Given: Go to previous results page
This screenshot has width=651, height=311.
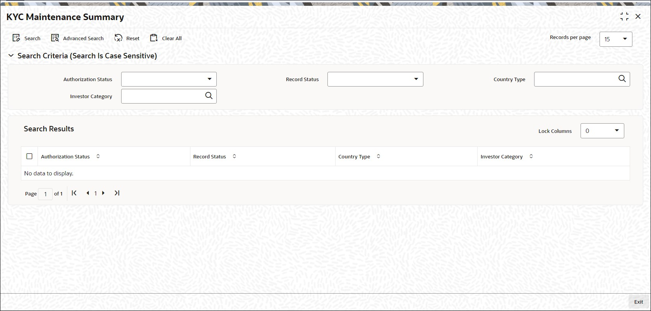Looking at the screenshot, I should click(x=88, y=193).
